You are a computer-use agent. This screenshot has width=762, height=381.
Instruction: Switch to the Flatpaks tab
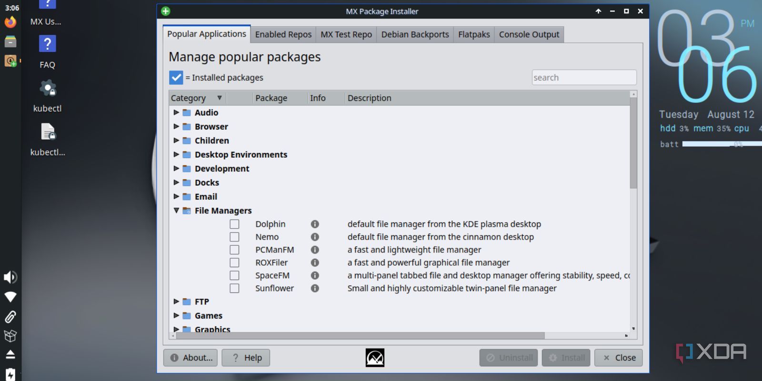pos(474,34)
